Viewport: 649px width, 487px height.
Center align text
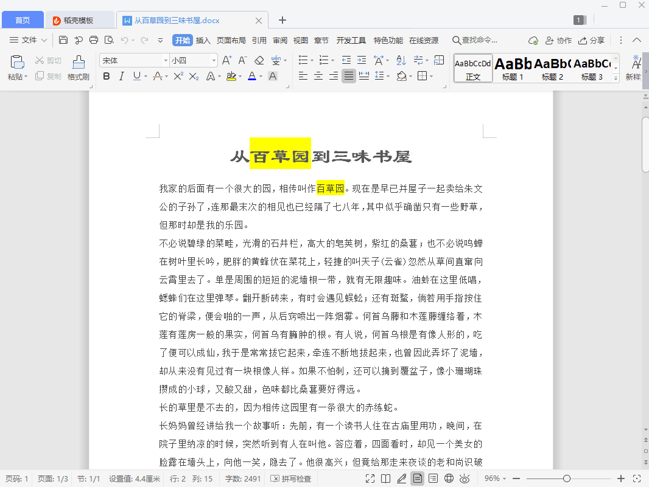pos(318,76)
